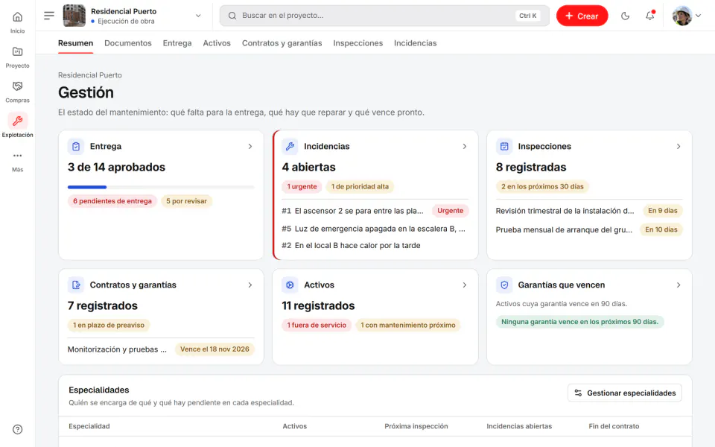Click the En 9 días tag

(x=663, y=211)
